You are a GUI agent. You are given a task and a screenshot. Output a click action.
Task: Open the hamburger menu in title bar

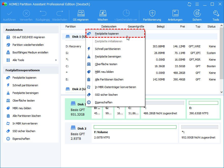[197, 4]
